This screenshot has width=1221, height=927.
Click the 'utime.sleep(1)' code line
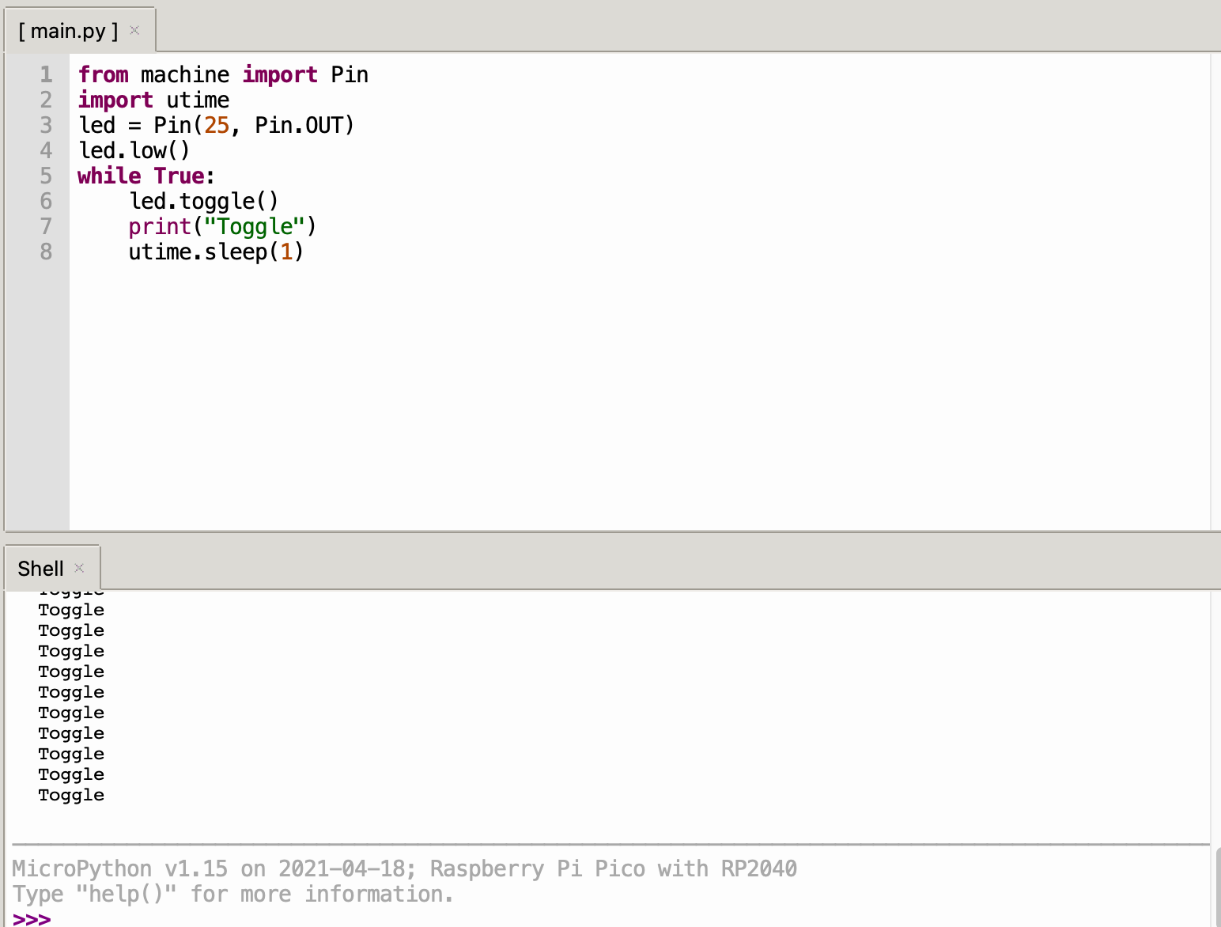216,252
